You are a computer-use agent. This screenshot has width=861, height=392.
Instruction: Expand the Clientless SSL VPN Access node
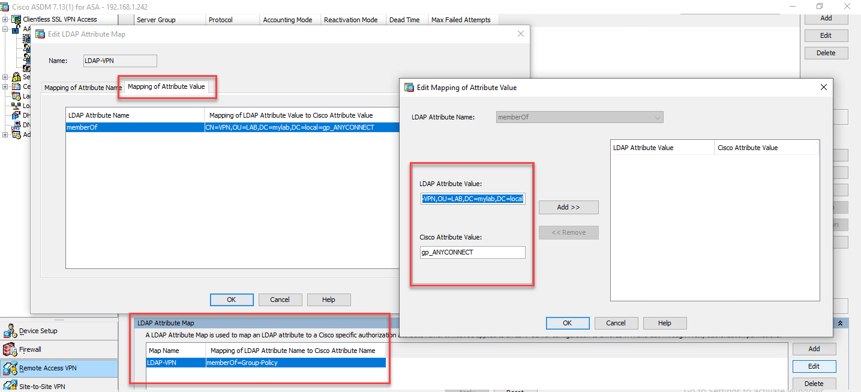tap(5, 19)
